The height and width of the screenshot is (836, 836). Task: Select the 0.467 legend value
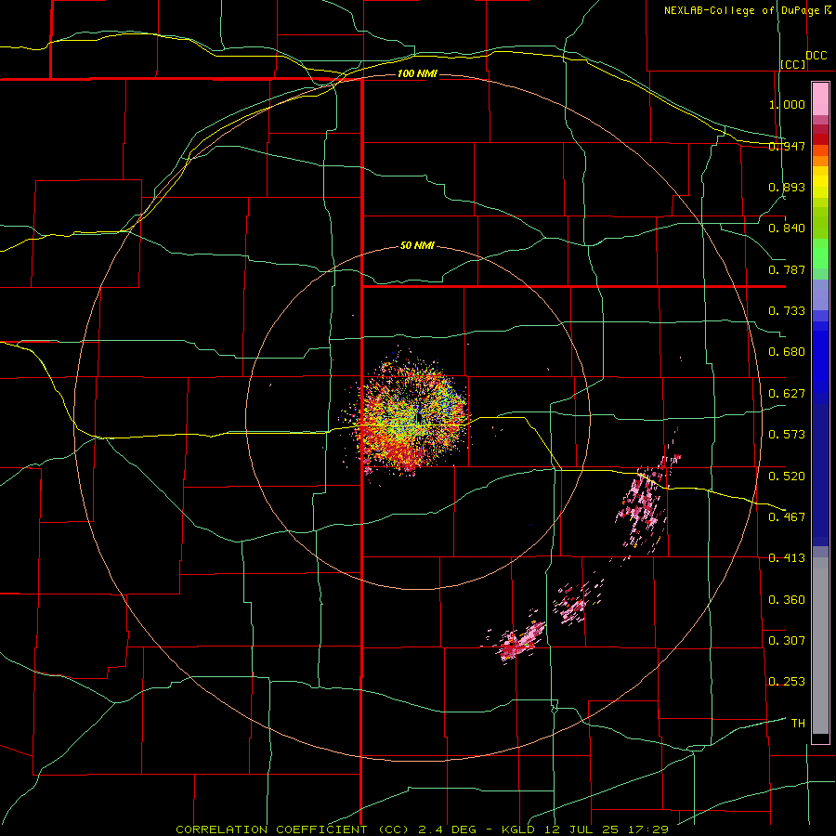pyautogui.click(x=787, y=517)
